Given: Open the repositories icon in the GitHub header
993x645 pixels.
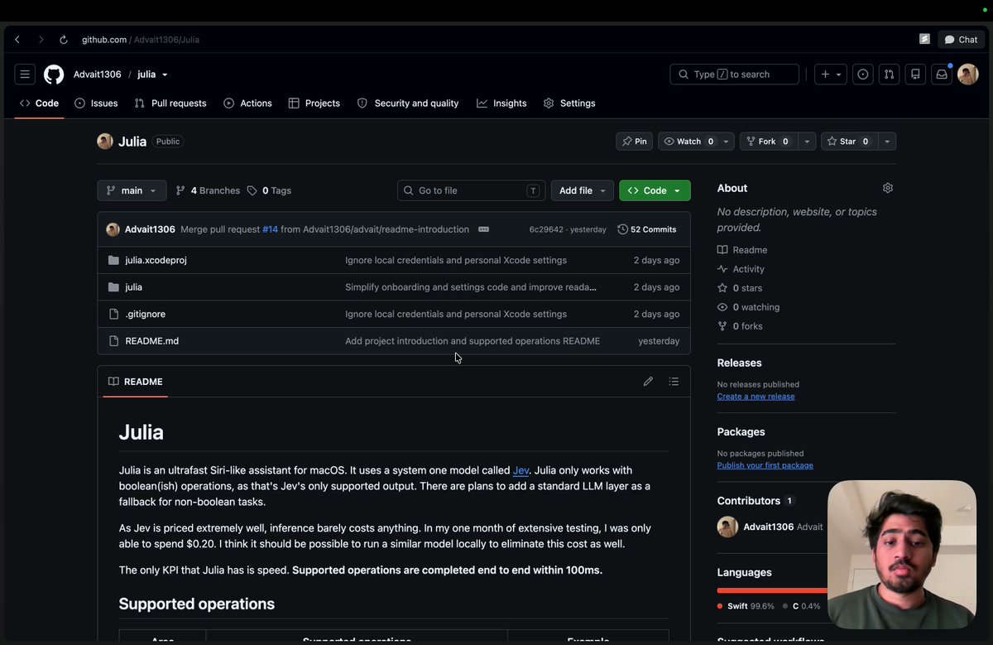Looking at the screenshot, I should [915, 75].
